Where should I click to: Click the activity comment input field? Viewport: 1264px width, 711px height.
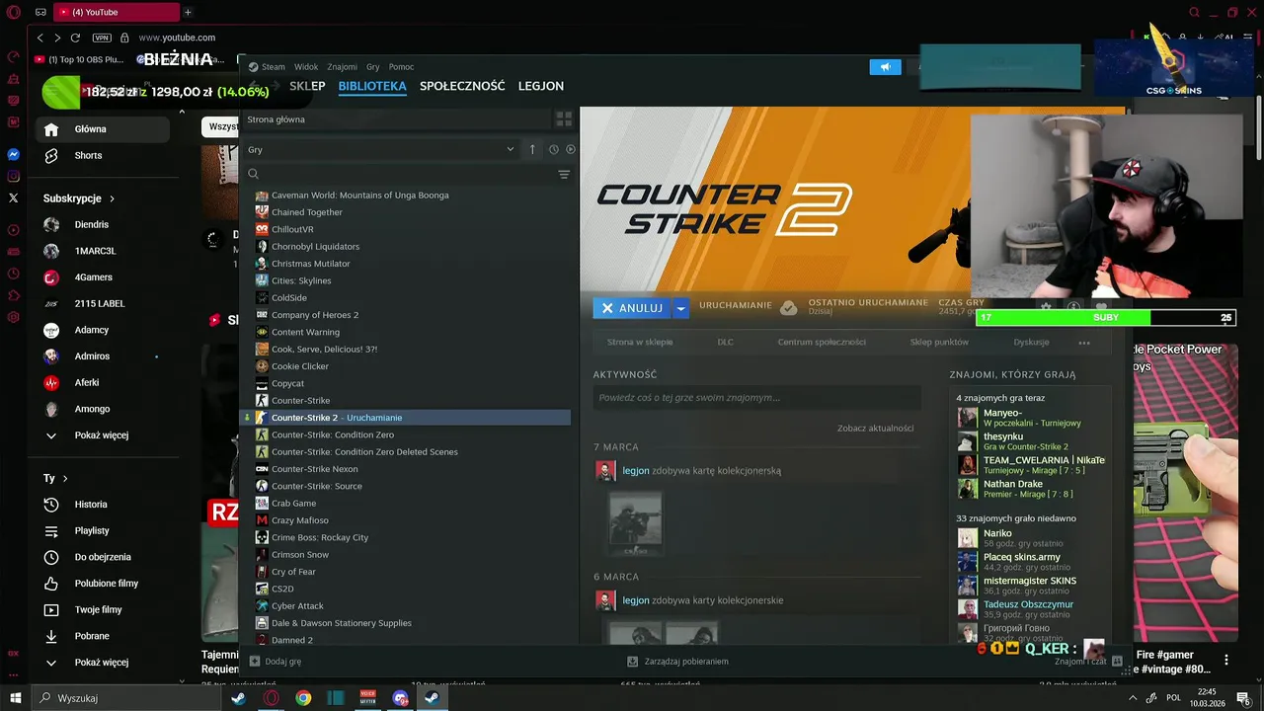(x=756, y=398)
